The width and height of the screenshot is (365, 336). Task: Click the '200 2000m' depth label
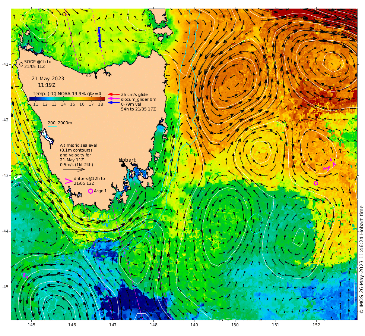(x=60, y=123)
